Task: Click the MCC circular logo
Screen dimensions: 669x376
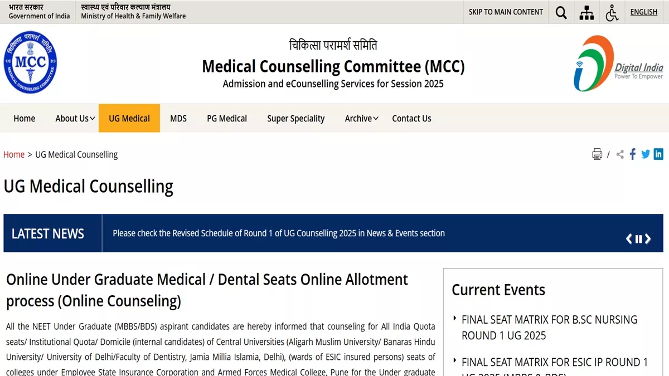Action: [30, 62]
